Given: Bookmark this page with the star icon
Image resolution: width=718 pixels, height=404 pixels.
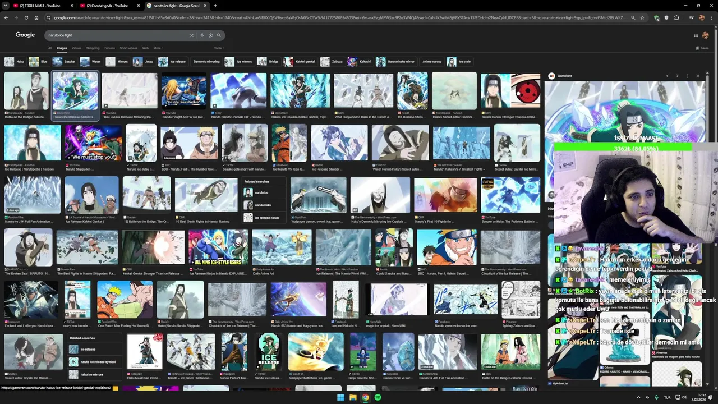Looking at the screenshot, I should [642, 17].
